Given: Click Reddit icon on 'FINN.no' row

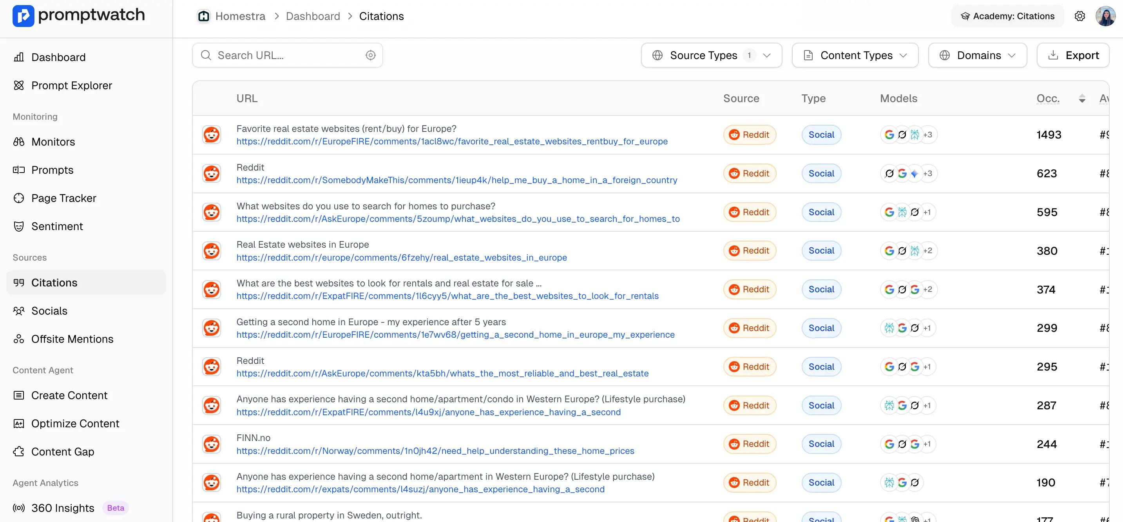Looking at the screenshot, I should point(212,444).
